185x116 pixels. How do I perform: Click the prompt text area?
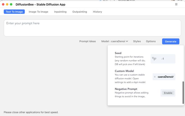92,28
